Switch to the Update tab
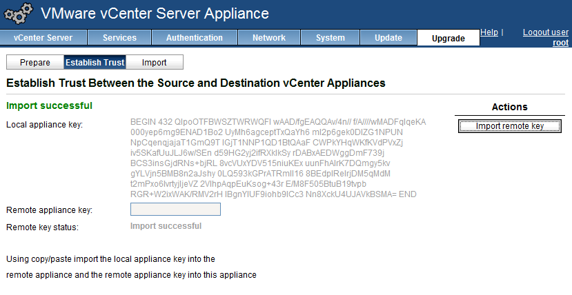The width and height of the screenshot is (572, 295). [388, 38]
